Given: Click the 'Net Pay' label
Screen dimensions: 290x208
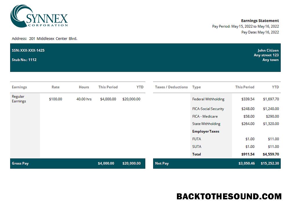Looking at the screenshot, I should pyautogui.click(x=162, y=164).
